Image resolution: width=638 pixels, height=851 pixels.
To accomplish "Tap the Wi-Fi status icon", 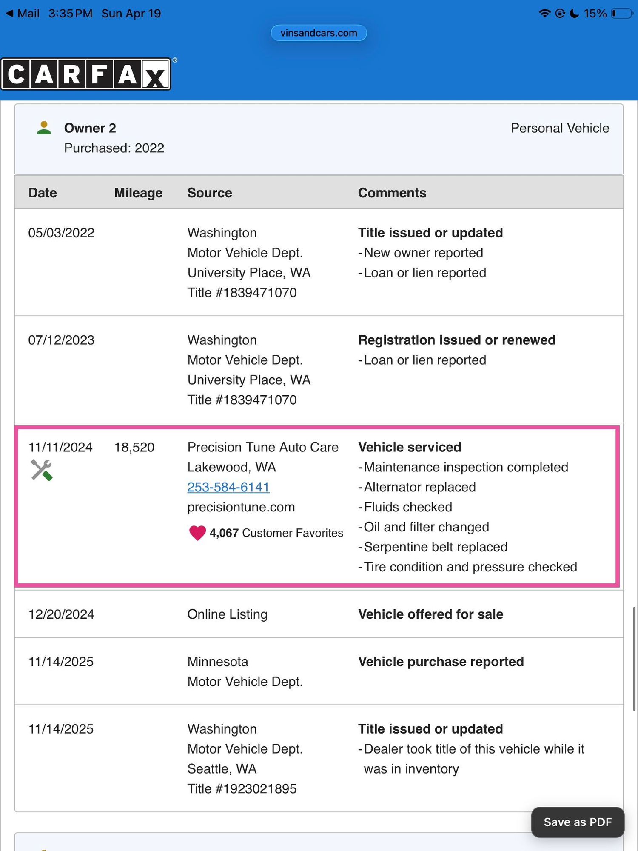I will click(x=544, y=14).
